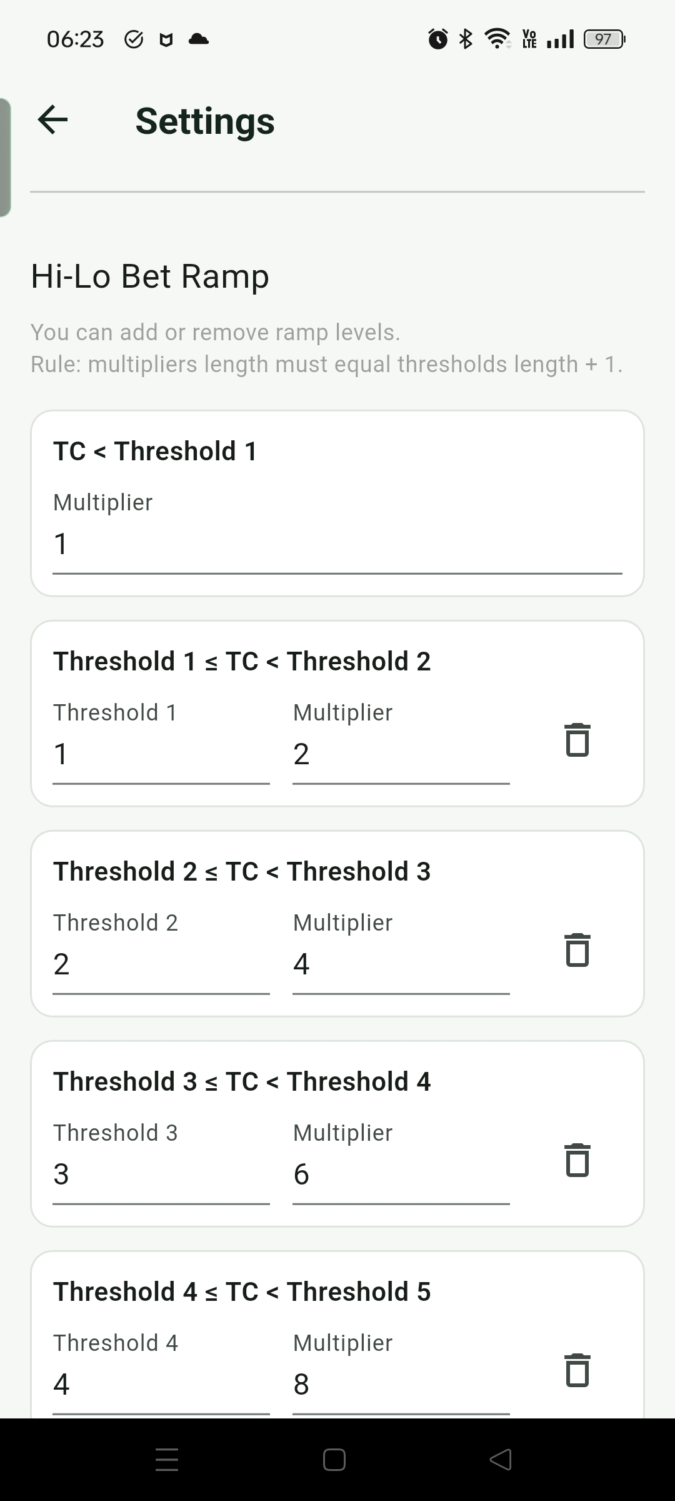675x1501 pixels.
Task: Delete the Threshold 2 ramp level
Action: 577,950
